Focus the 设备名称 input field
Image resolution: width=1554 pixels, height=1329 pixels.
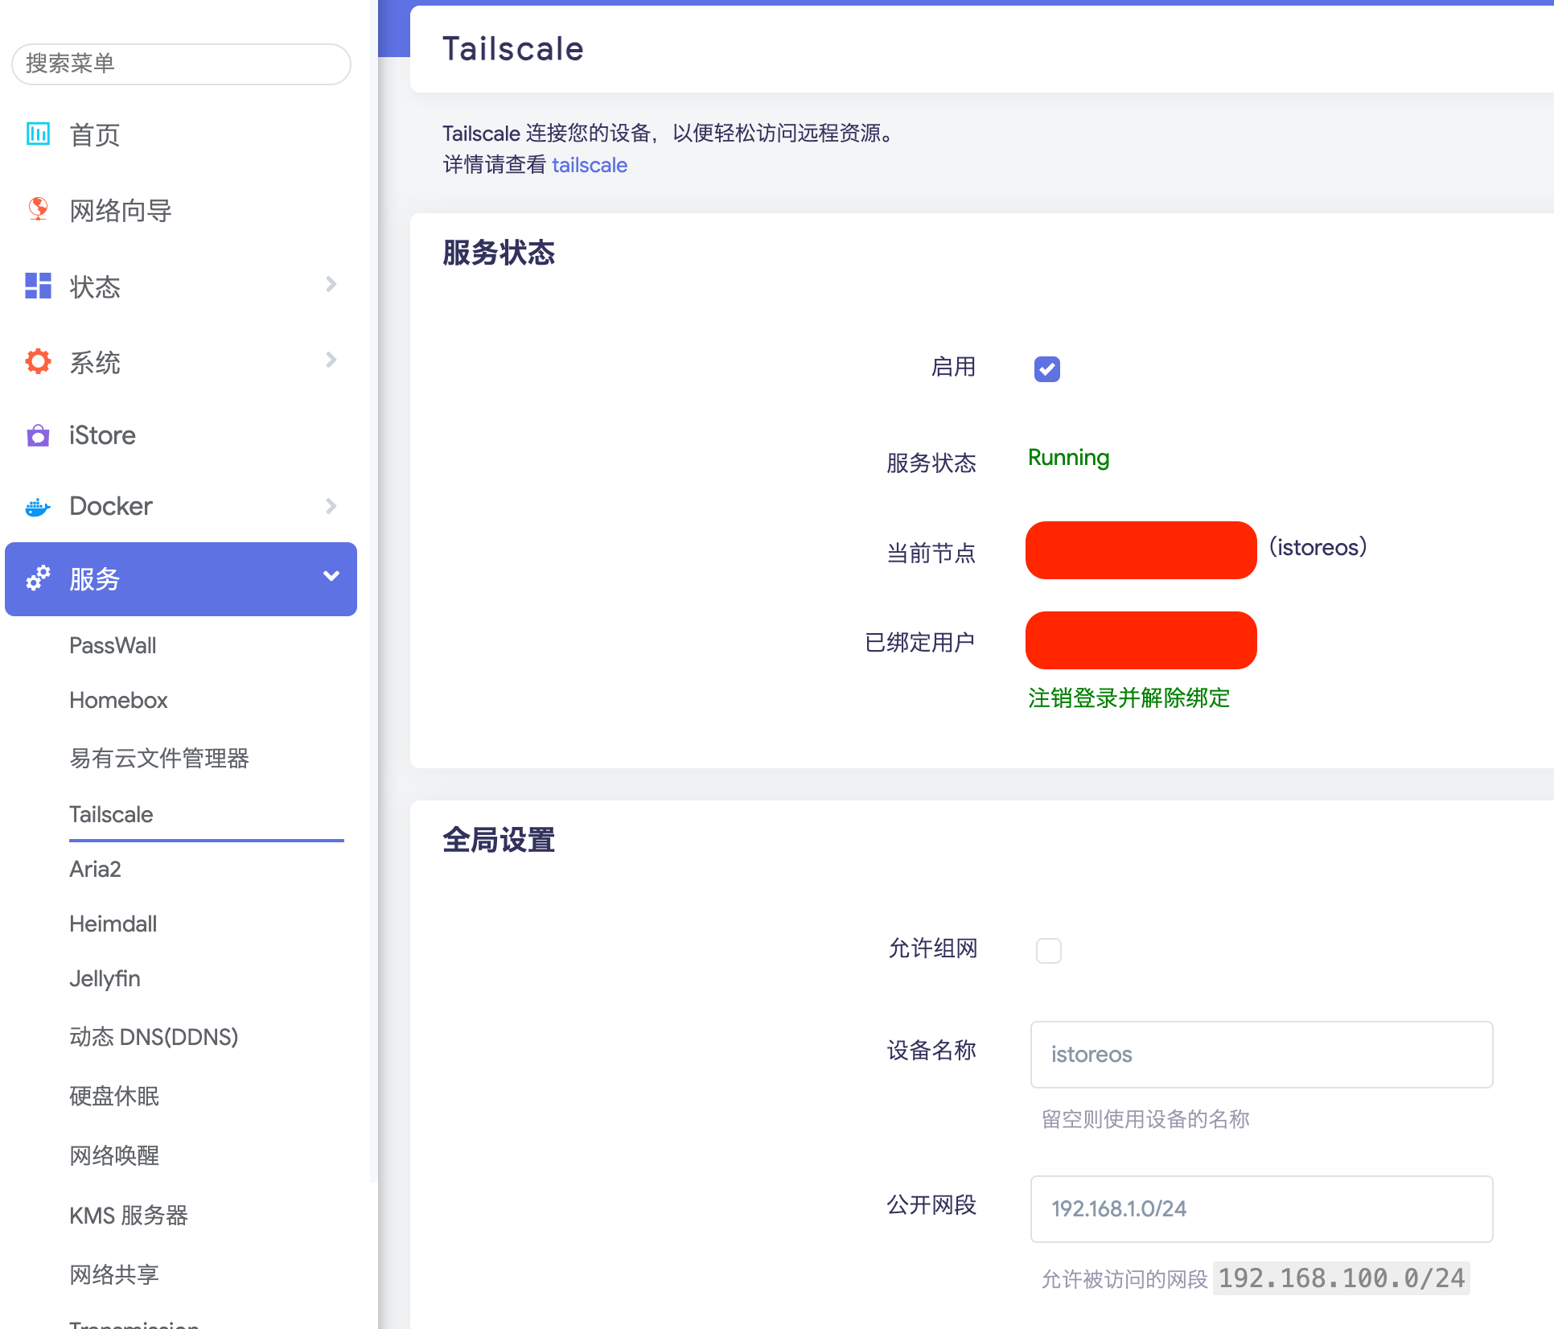coord(1260,1054)
